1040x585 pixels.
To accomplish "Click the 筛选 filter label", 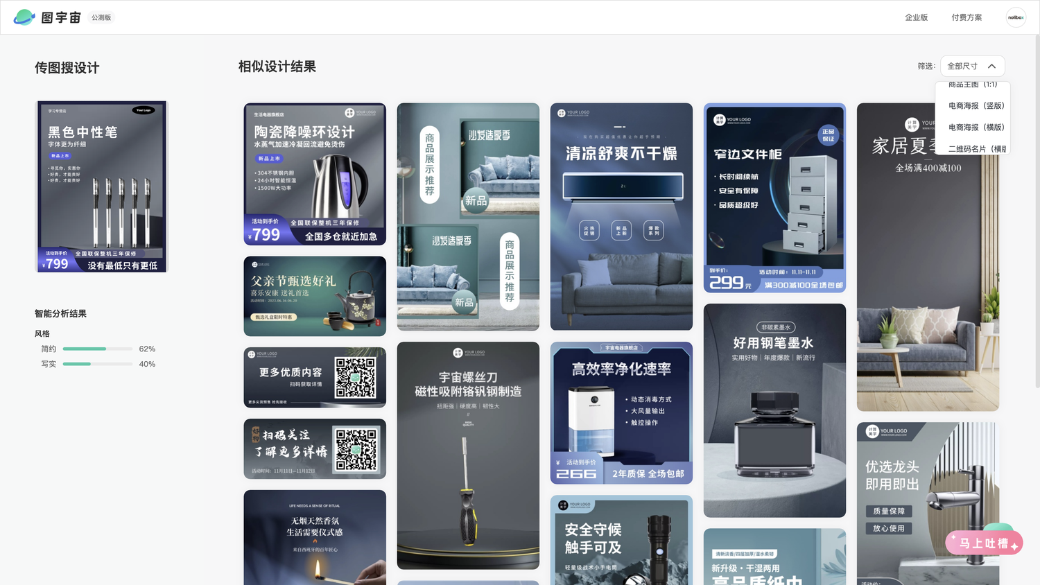I will pos(926,67).
